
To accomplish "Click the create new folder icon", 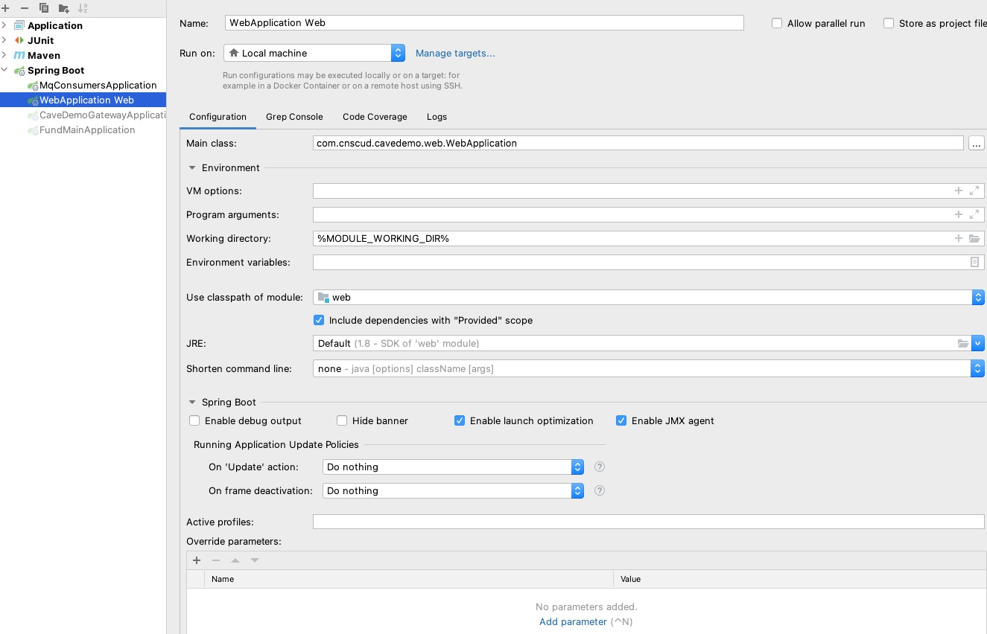I will (x=63, y=8).
